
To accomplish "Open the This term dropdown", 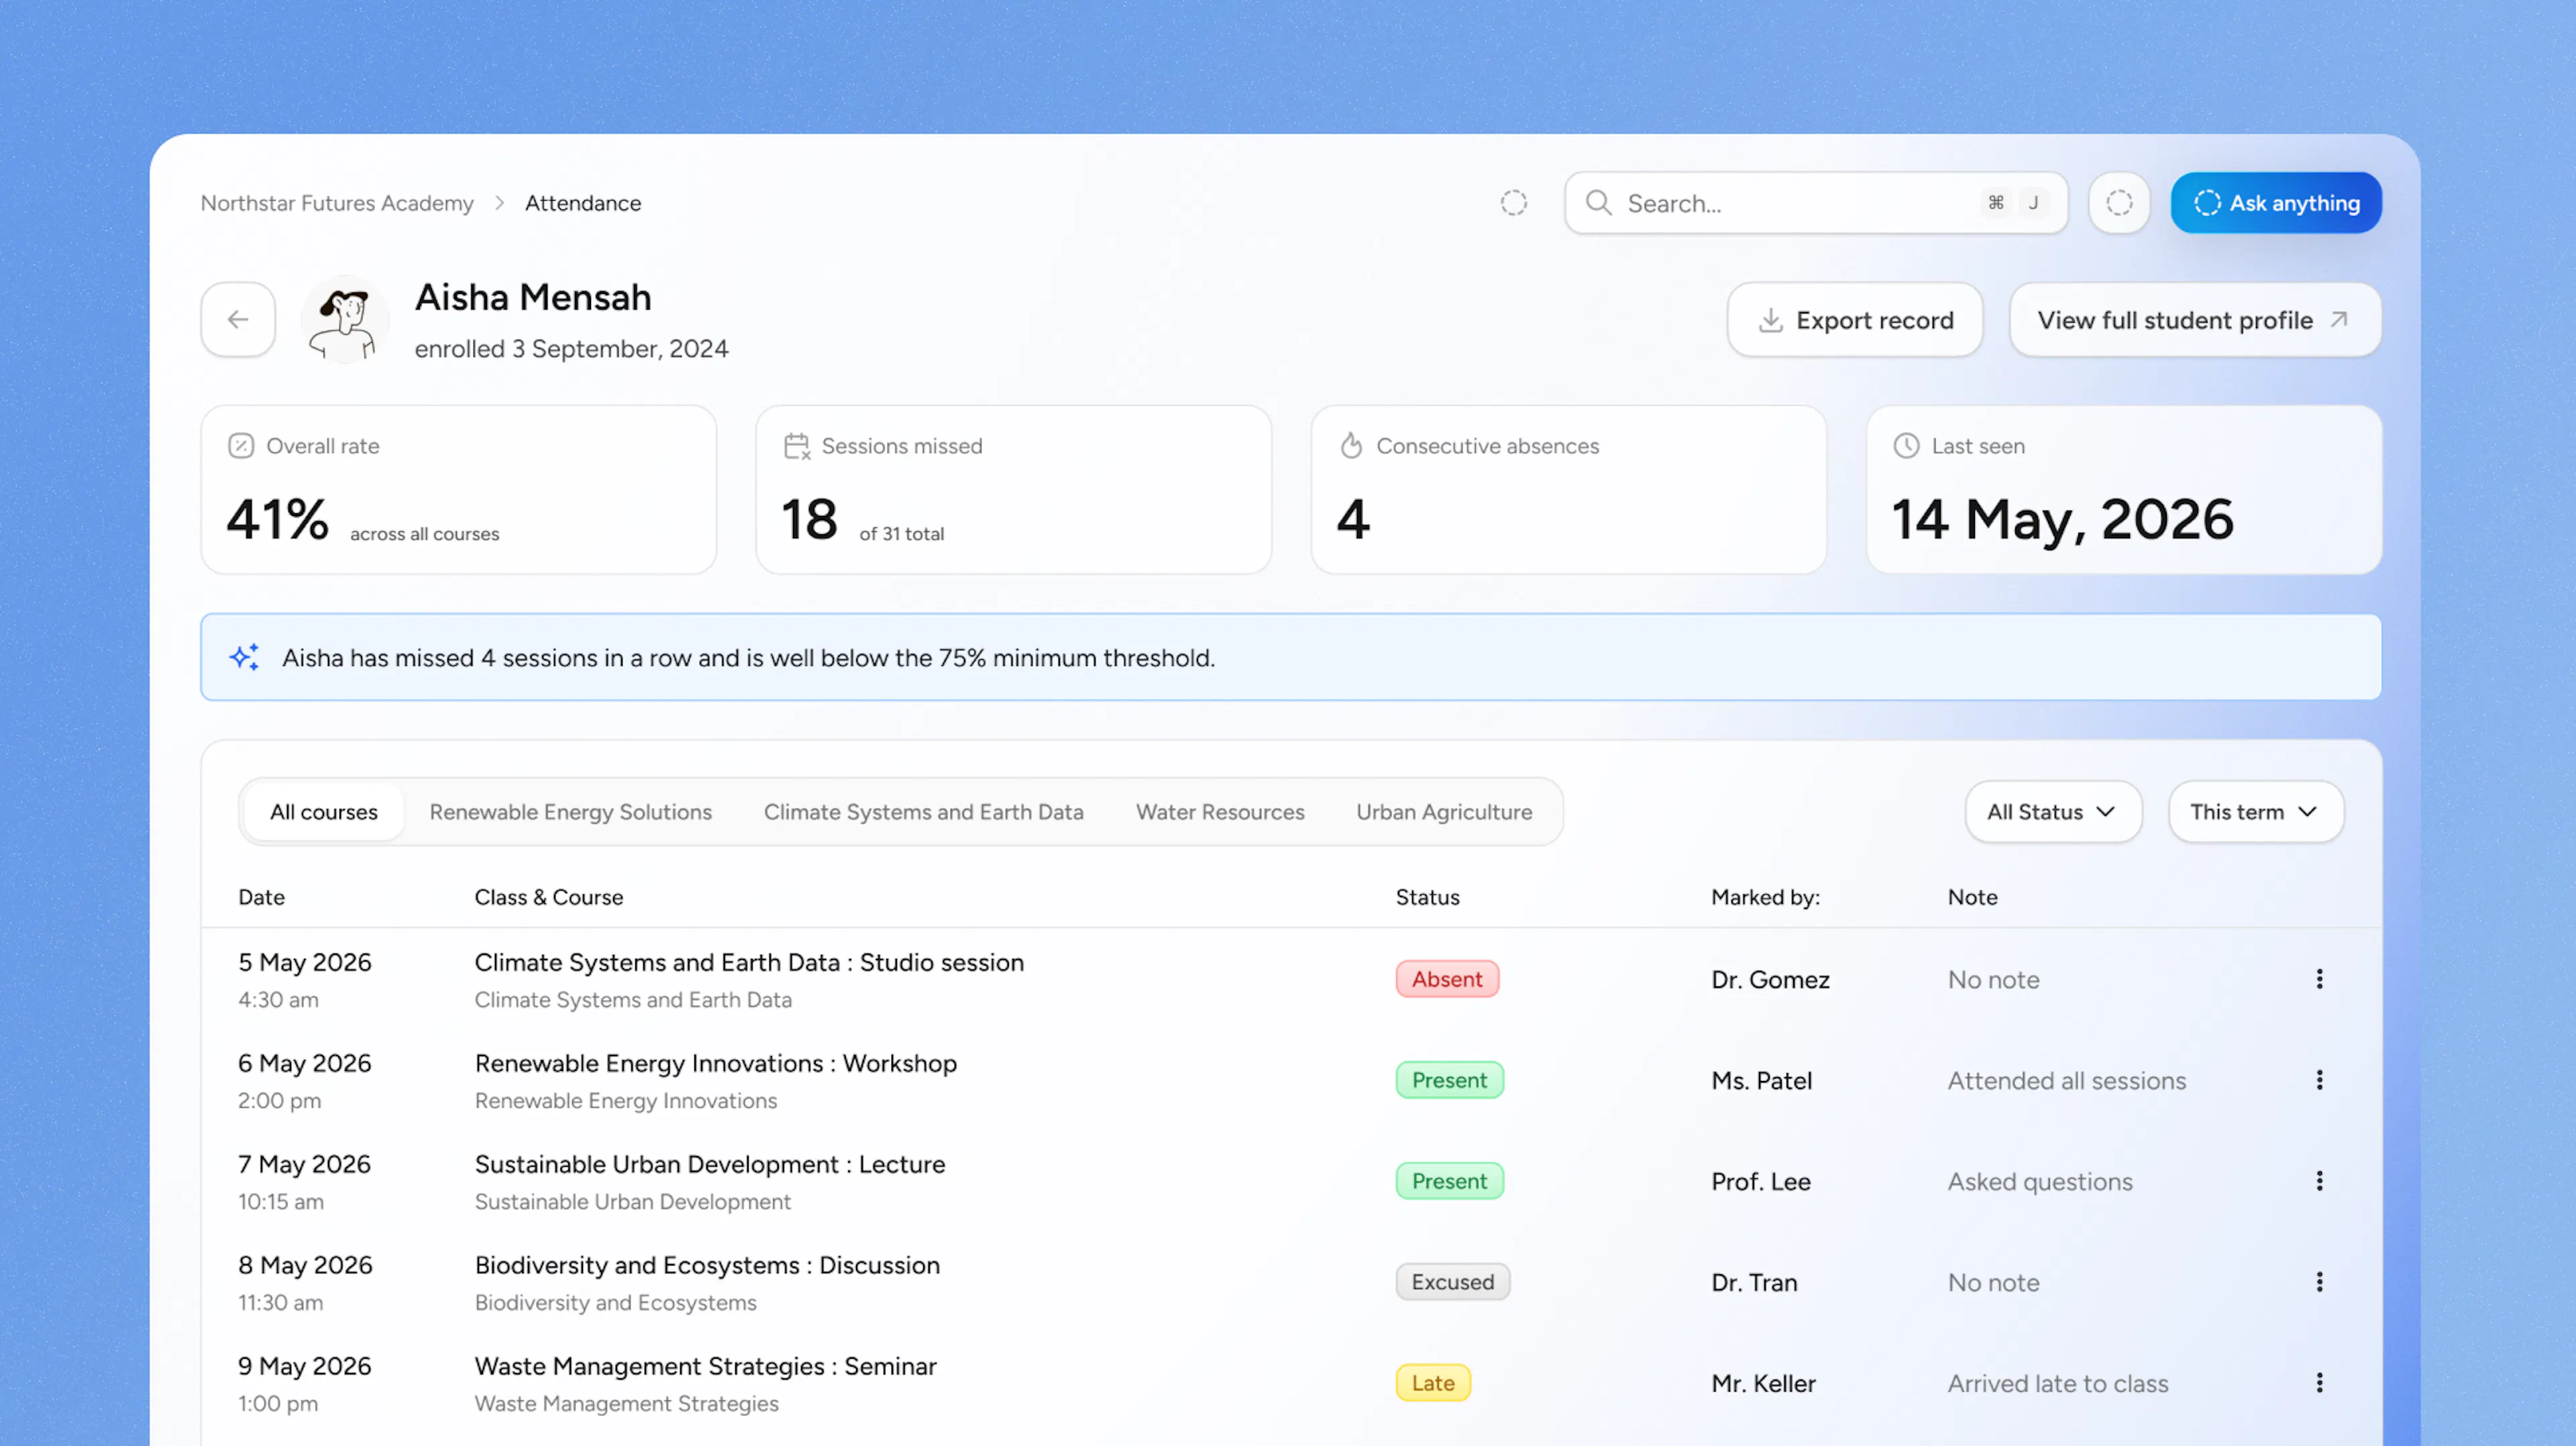I will coord(2255,812).
